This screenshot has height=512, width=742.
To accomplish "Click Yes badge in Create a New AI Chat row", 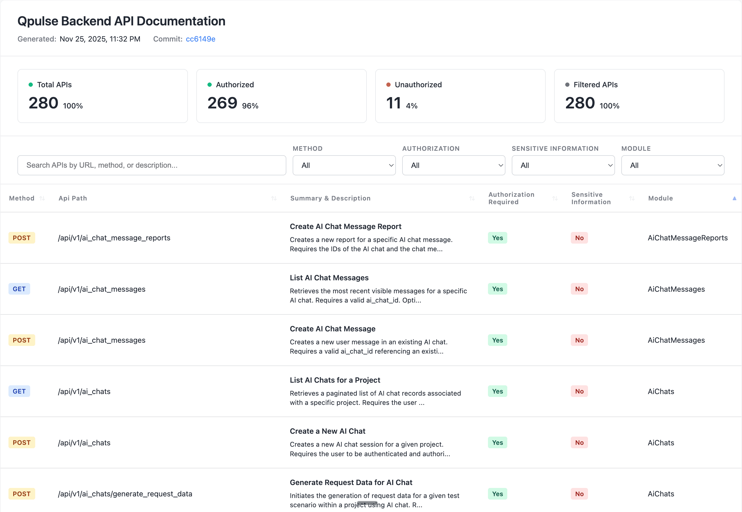I will (x=497, y=442).
